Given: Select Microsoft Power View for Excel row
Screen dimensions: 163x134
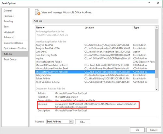Looking at the screenshot, I should point(95,72).
